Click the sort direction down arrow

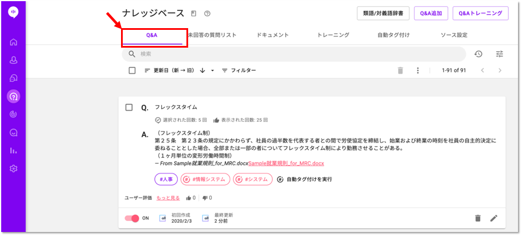[202, 71]
